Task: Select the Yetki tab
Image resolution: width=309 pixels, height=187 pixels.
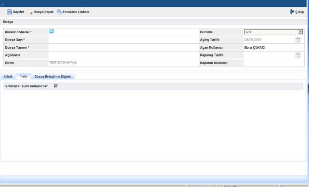Action: point(24,76)
